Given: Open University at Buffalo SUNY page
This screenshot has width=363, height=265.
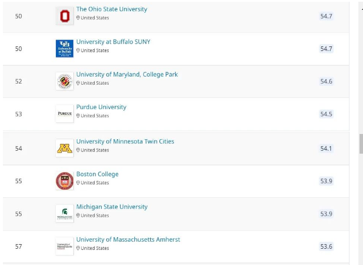Looking at the screenshot, I should pos(113,42).
